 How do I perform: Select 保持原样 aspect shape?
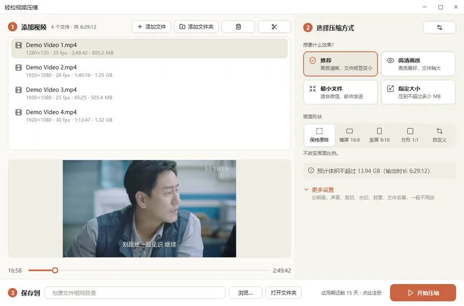(320, 135)
